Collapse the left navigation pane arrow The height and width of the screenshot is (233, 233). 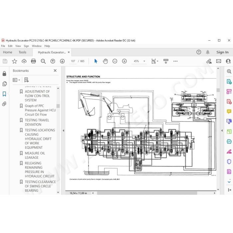pos(64,130)
